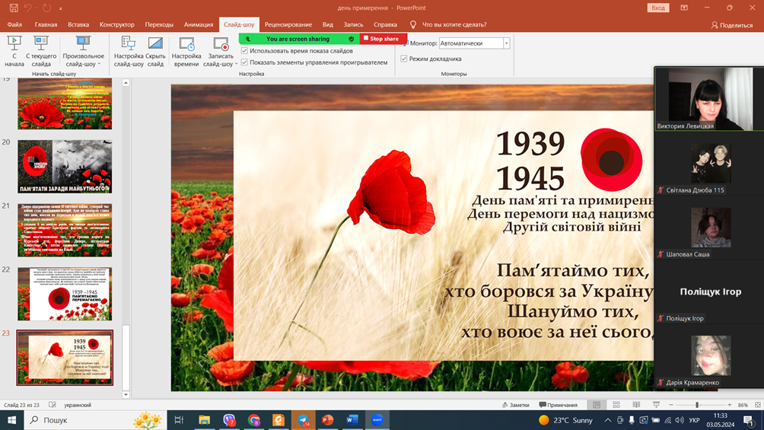The height and width of the screenshot is (430, 764).
Task: Click the Пошук taskbar search box
Action: (95, 420)
